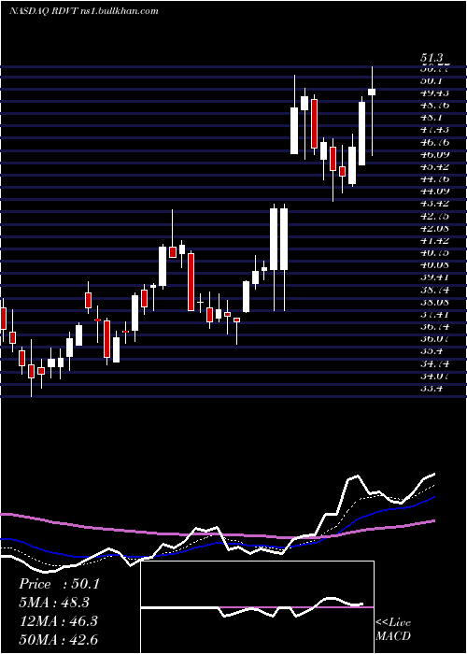
Task: Click inside the MACD inset chart box
Action: coord(258,607)
